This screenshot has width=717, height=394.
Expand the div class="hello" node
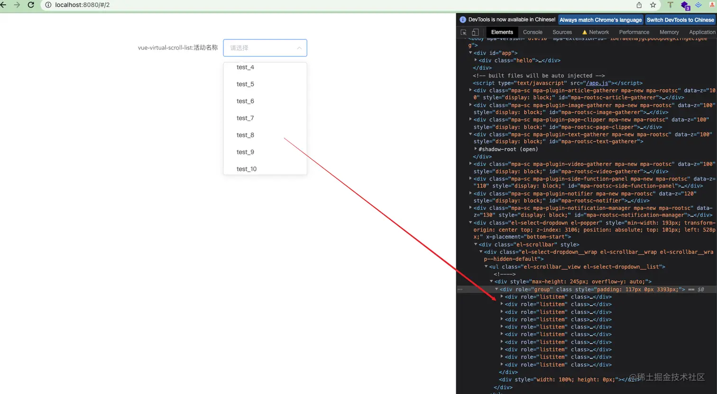pos(476,60)
